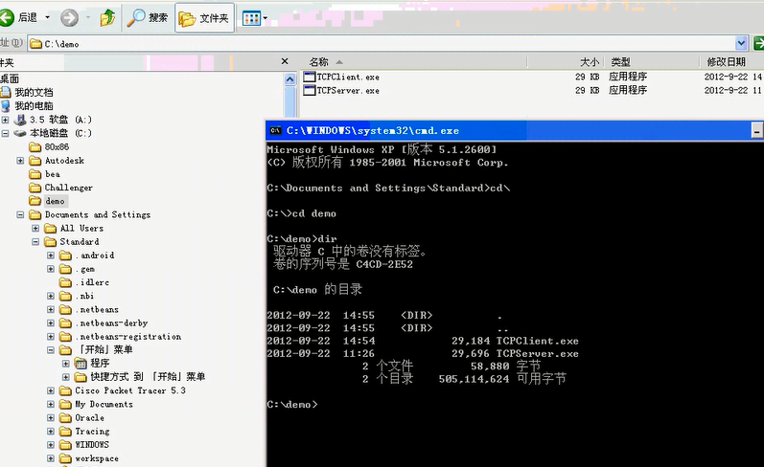Expand the WINDOWS folder node

[x=51, y=445]
